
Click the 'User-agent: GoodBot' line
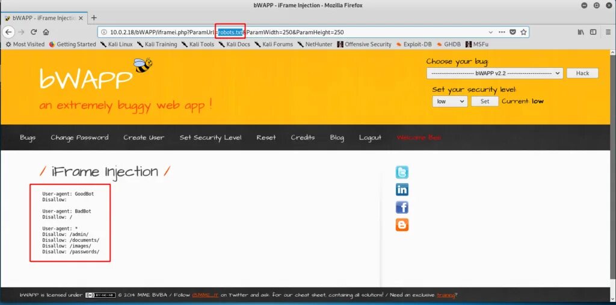pos(68,194)
